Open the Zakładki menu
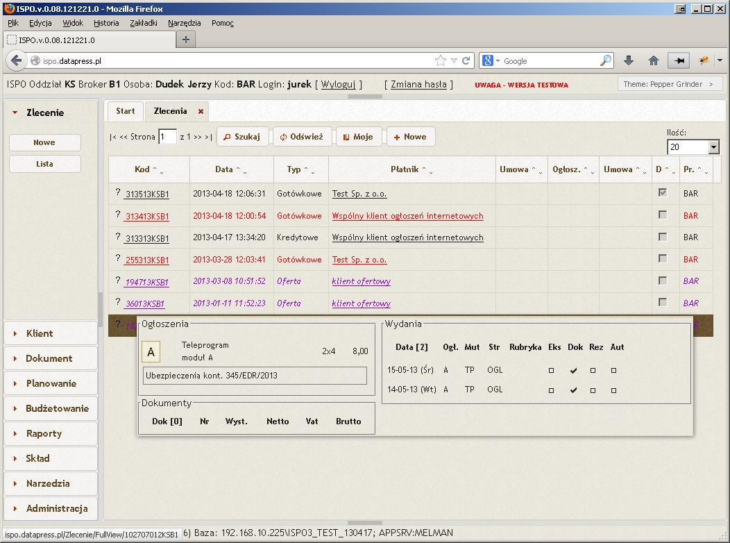 tap(143, 23)
